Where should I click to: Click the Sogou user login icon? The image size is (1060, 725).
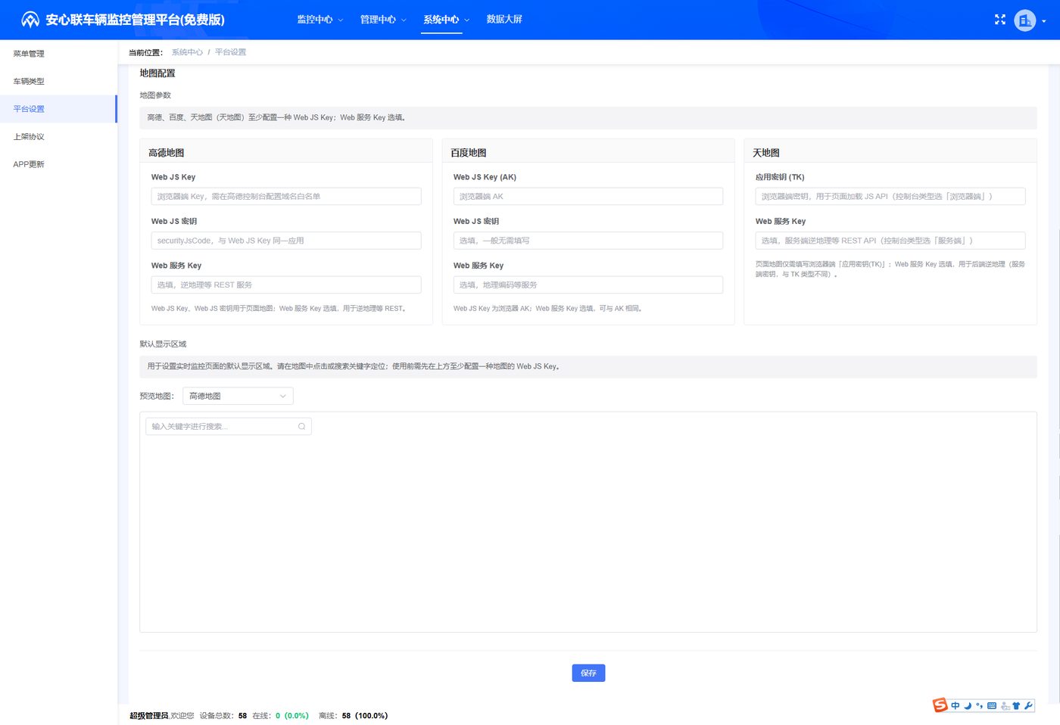(x=1005, y=705)
